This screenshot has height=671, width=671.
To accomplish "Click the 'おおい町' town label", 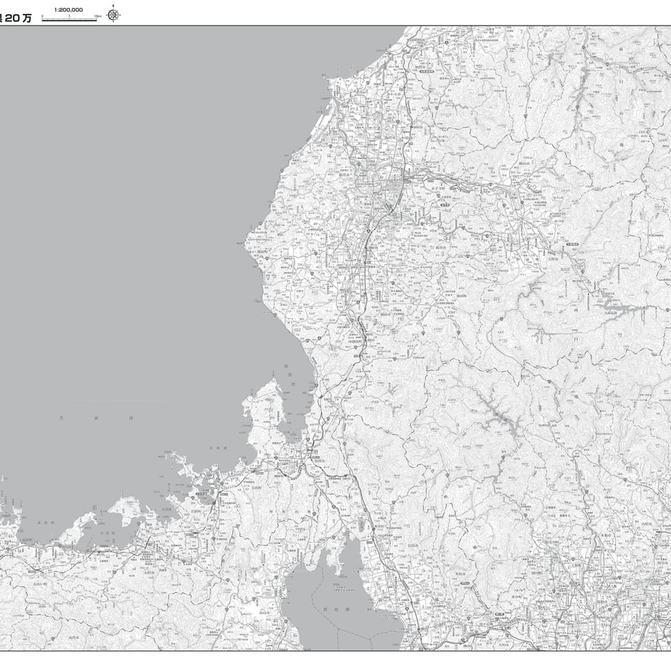I will pyautogui.click(x=40, y=583).
